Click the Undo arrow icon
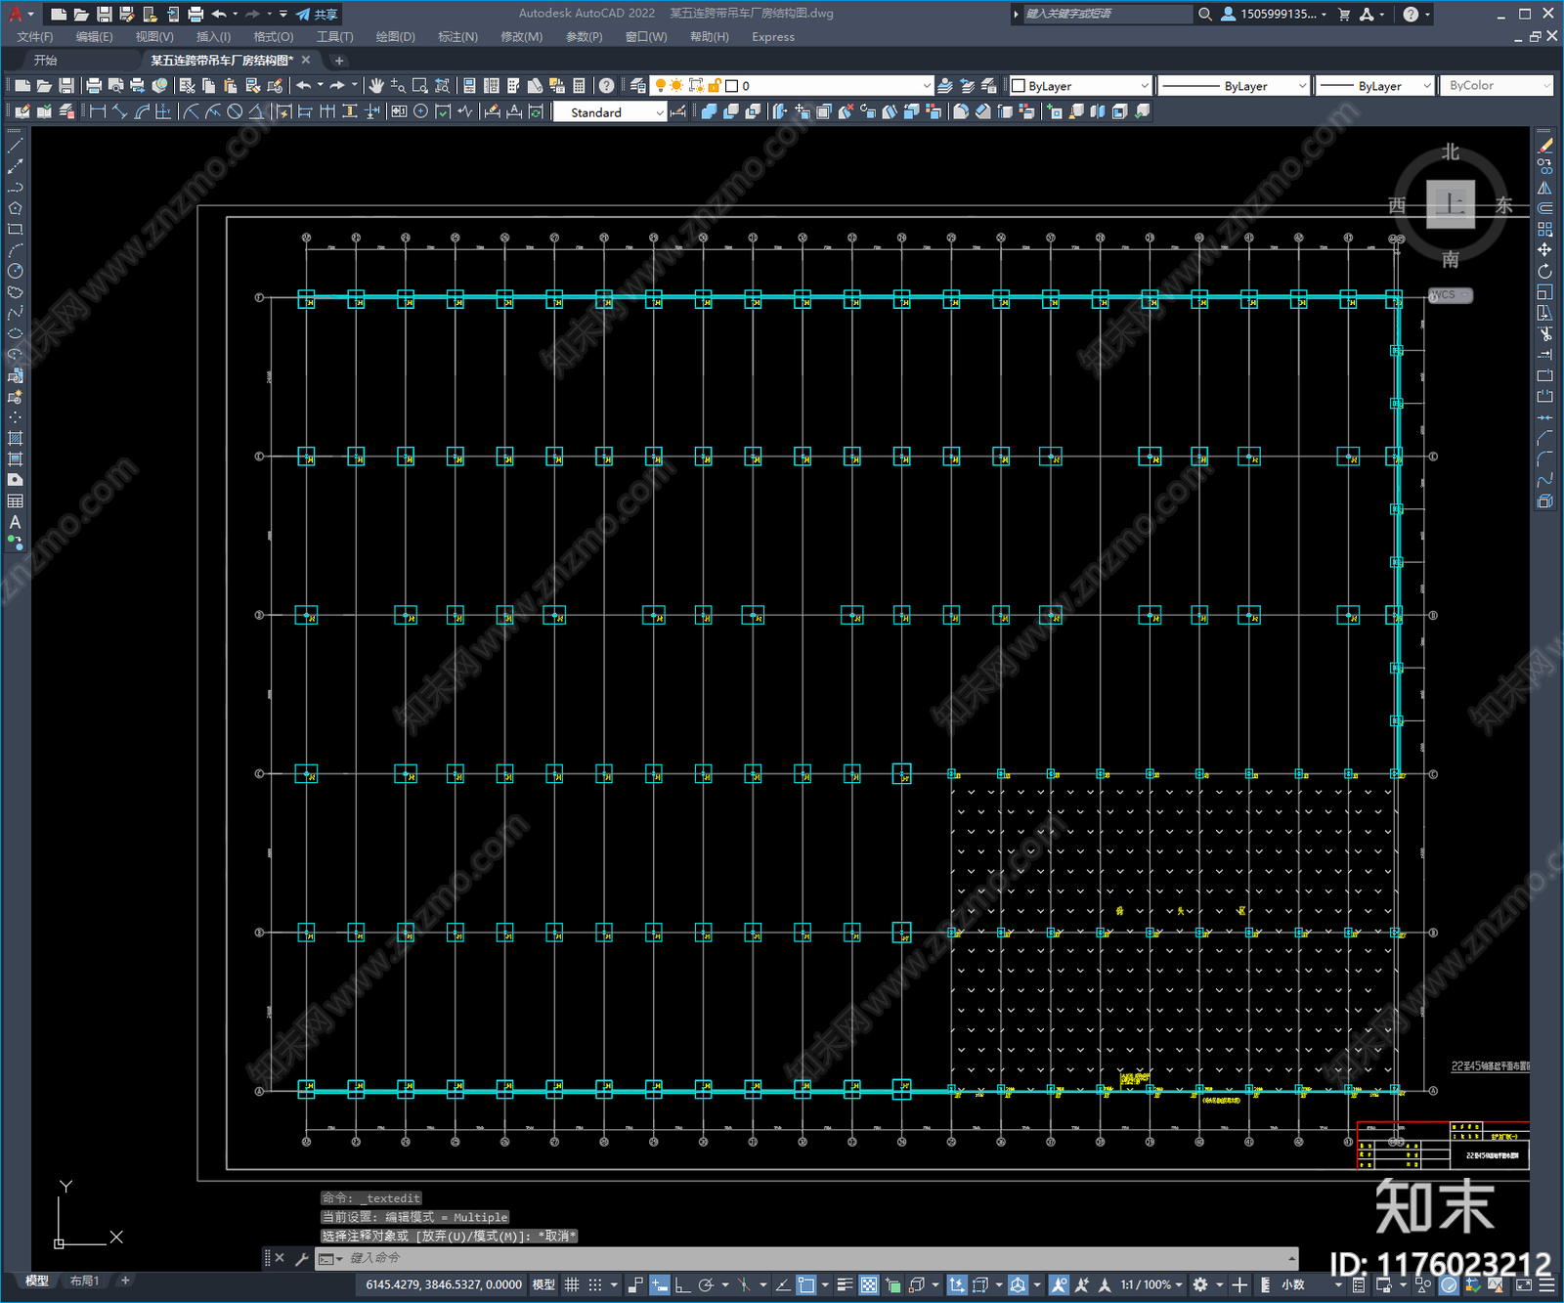This screenshot has width=1564, height=1303. click(304, 86)
